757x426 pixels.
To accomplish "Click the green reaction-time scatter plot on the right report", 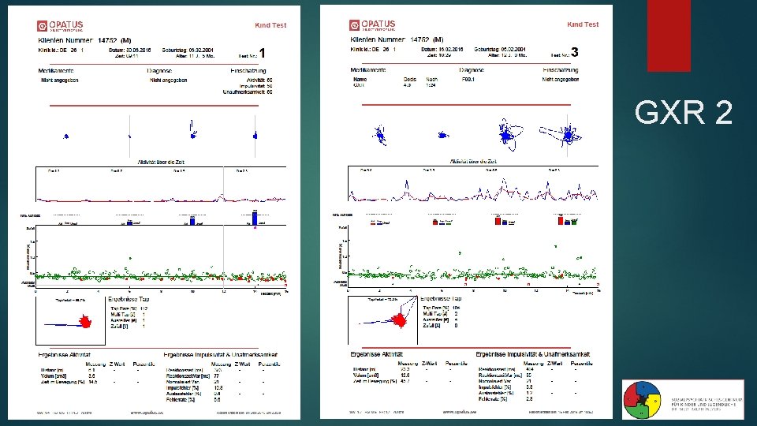I will pyautogui.click(x=473, y=255).
